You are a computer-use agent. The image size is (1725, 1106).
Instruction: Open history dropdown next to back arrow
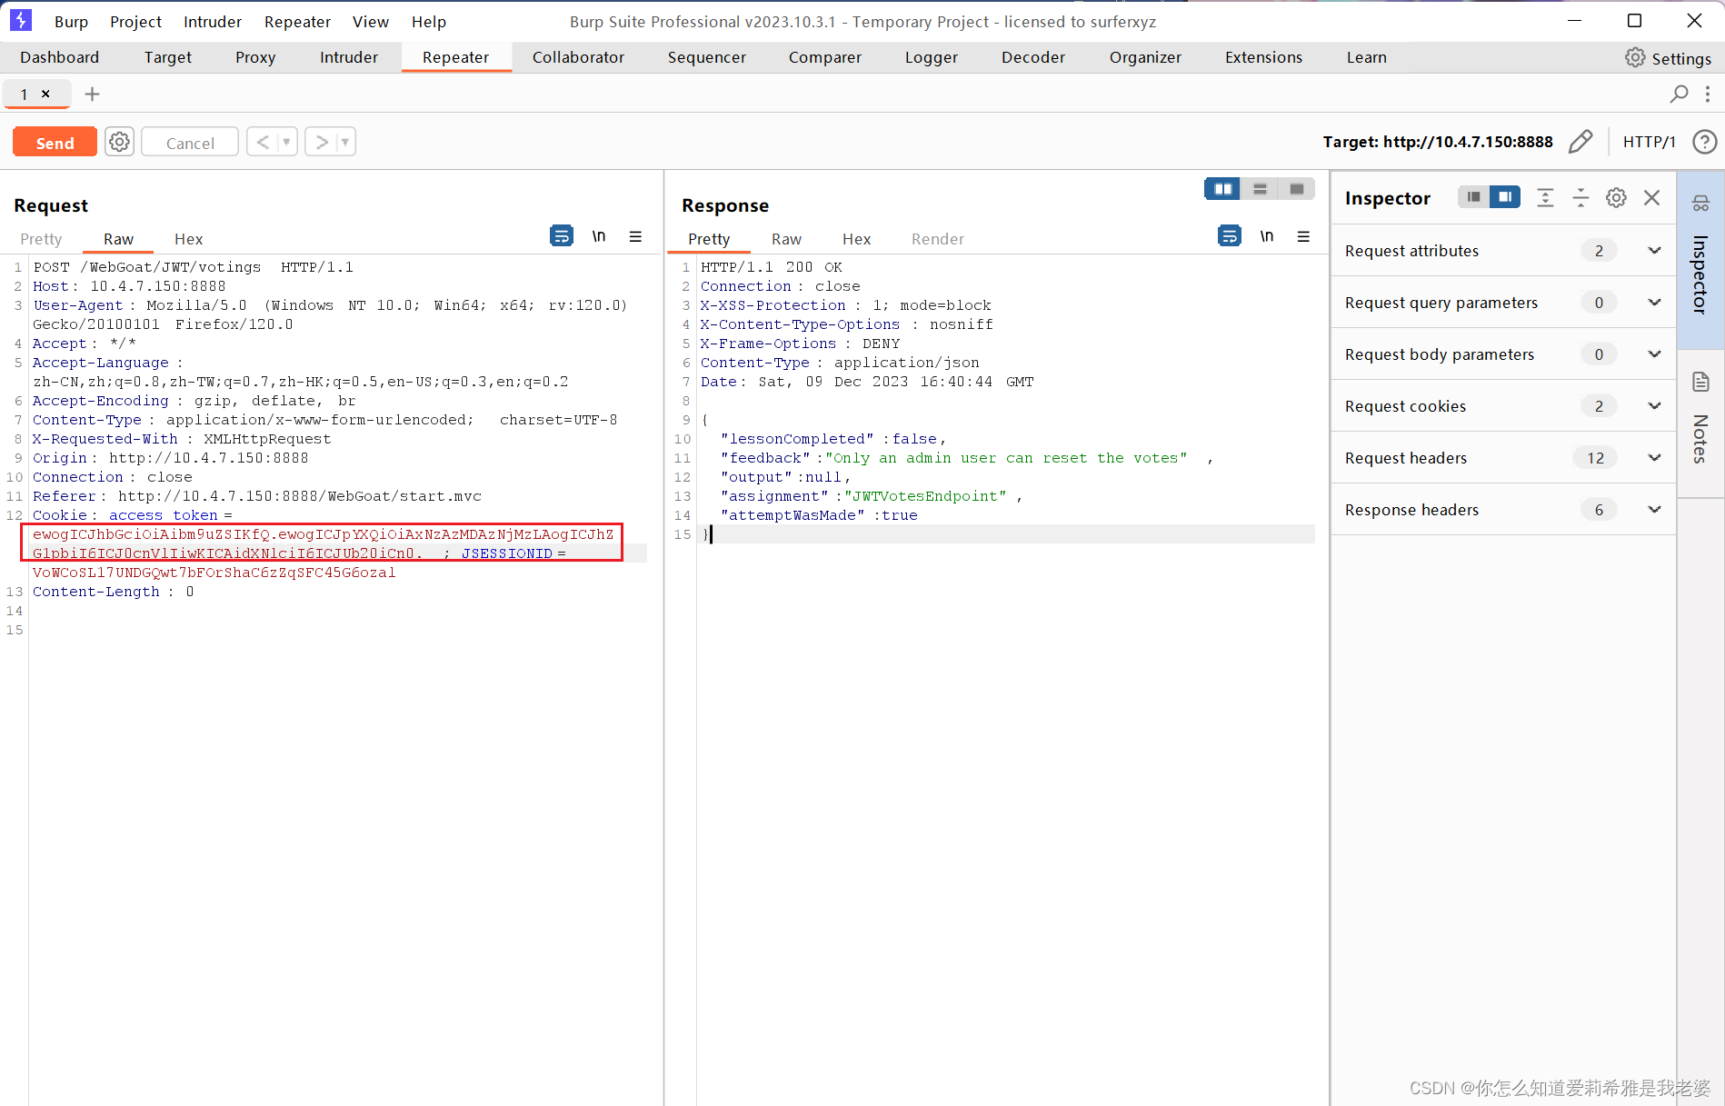[286, 142]
